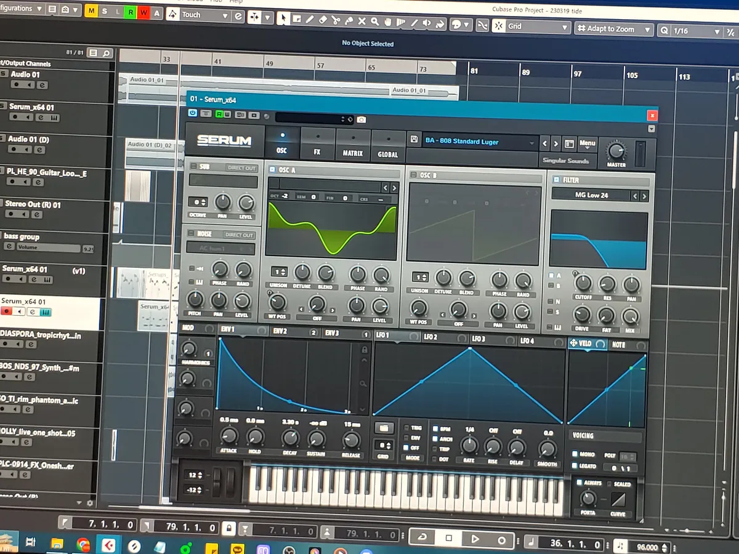Open the Touch automation mode dropdown
This screenshot has height=554, width=739.
[206, 15]
